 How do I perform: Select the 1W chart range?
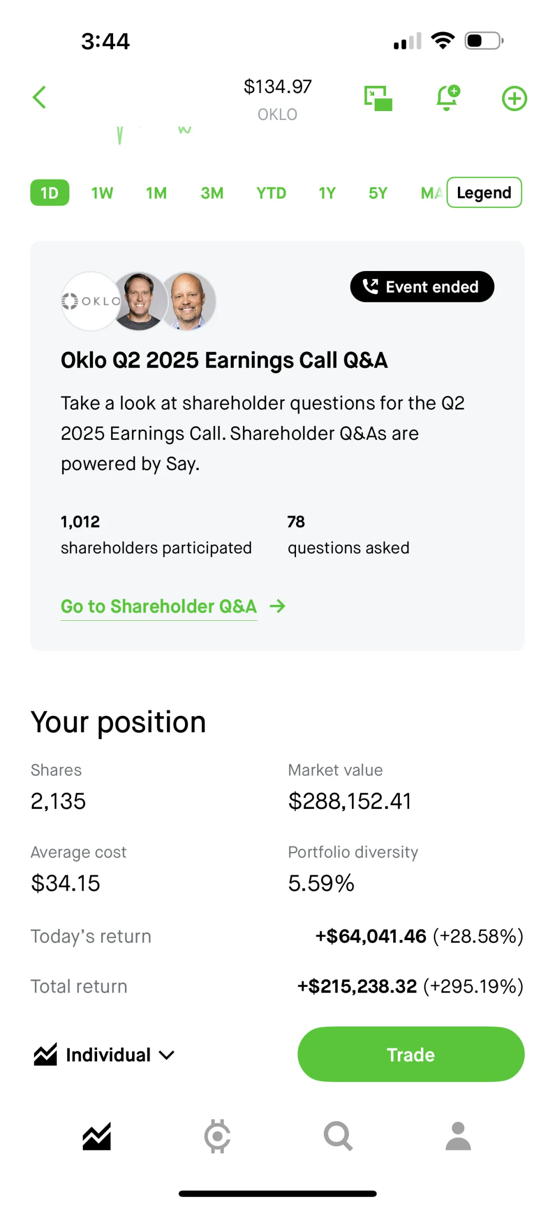pyautogui.click(x=102, y=193)
